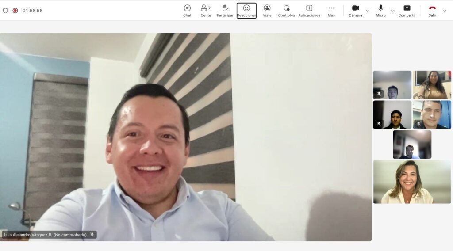This screenshot has width=453, height=251.
Task: Toggle the Cámara on or off
Action: [x=355, y=10]
